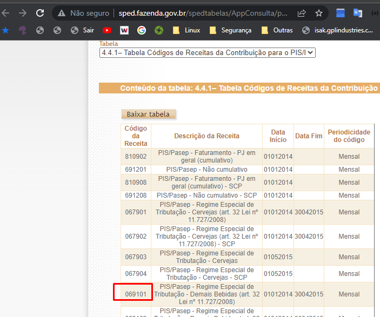Viewport: 380px width, 317px height.
Task: Open the W bookmark icon
Action: pyautogui.click(x=124, y=30)
